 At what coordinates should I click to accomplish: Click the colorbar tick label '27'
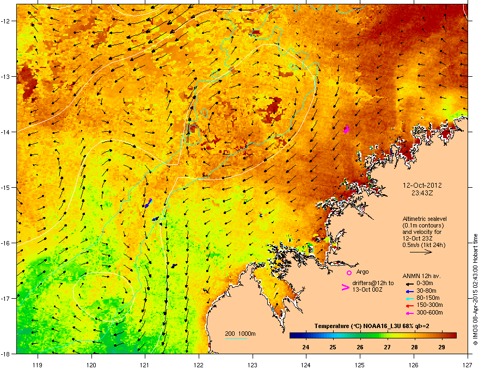388,347
